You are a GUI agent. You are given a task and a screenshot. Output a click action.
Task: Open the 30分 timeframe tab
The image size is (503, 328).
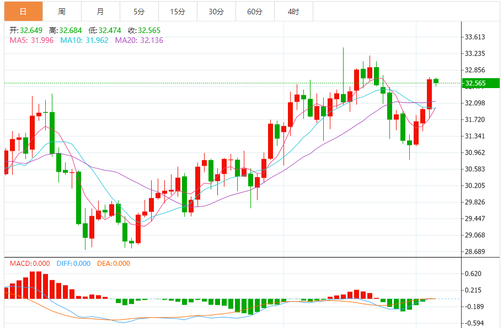pyautogui.click(x=216, y=12)
